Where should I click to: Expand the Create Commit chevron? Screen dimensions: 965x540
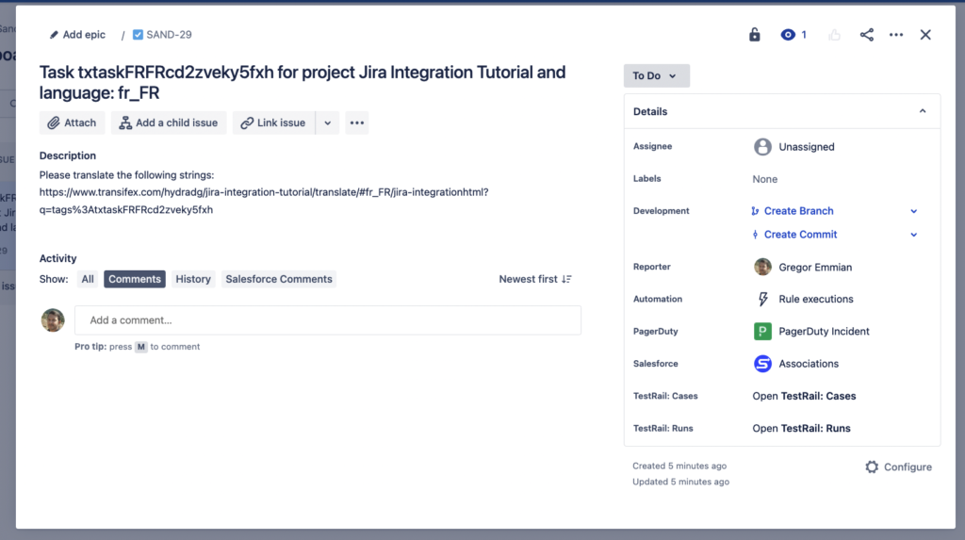click(x=914, y=235)
